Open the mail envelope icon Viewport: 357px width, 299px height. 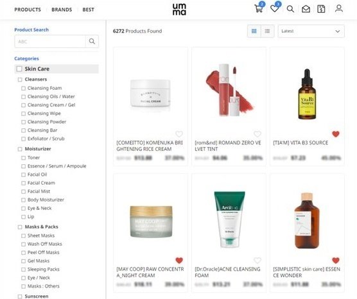click(306, 9)
